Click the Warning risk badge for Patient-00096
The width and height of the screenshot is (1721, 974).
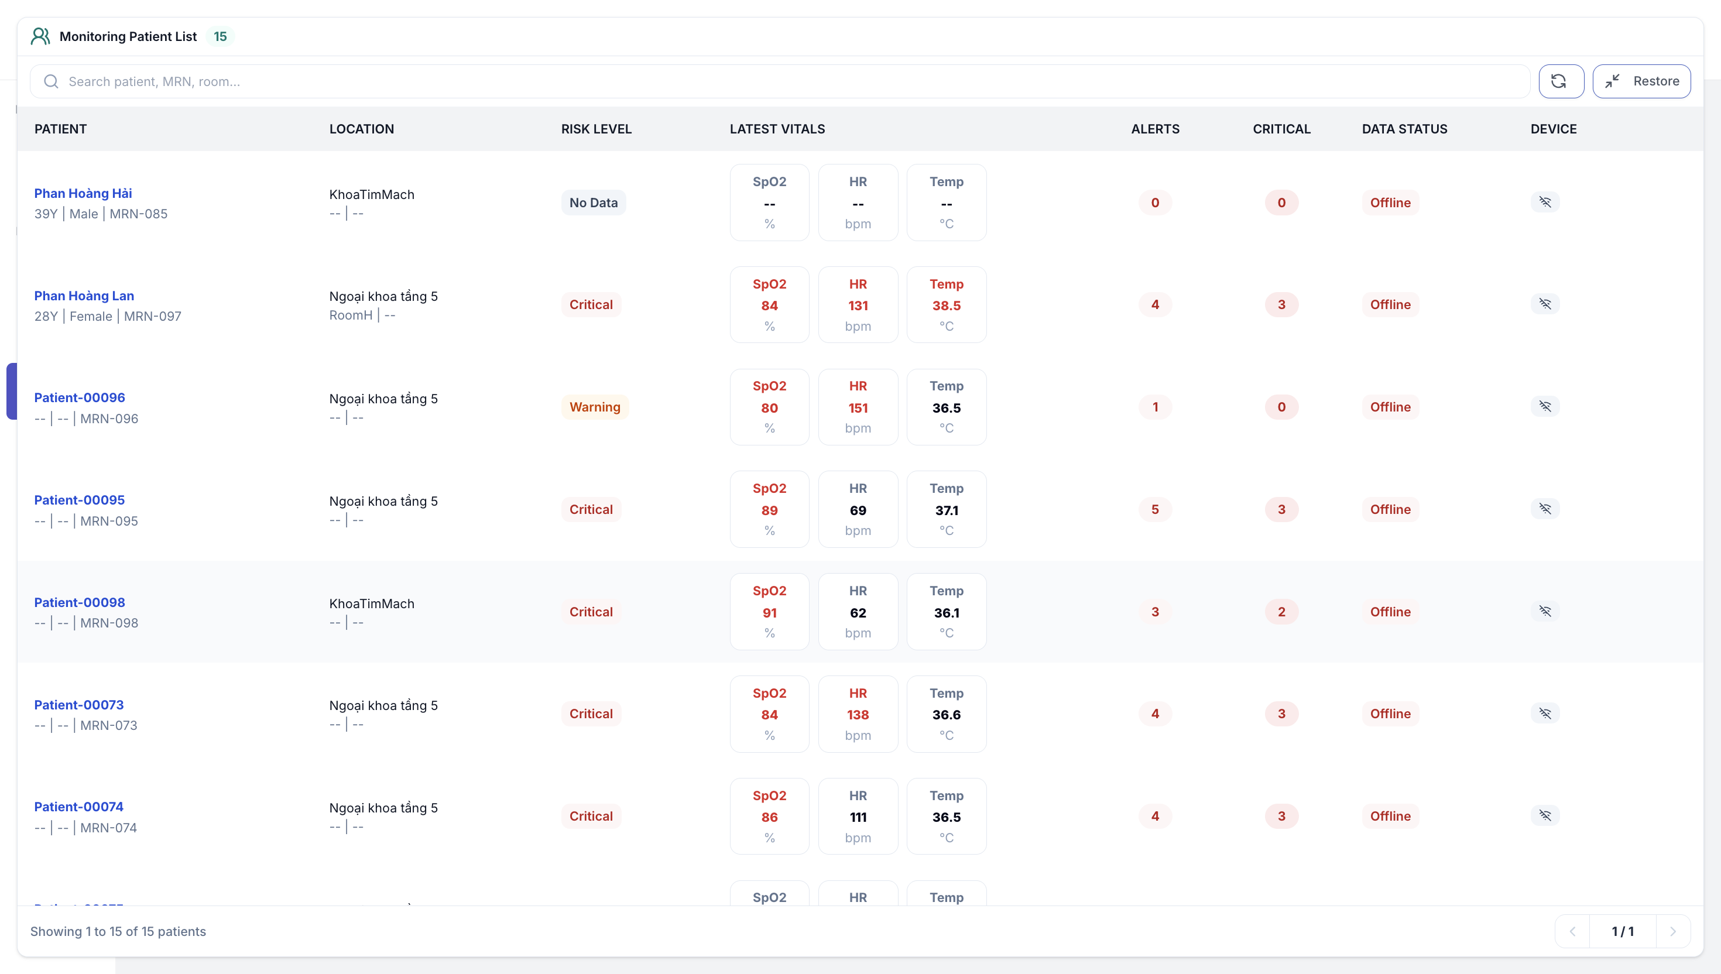point(595,407)
